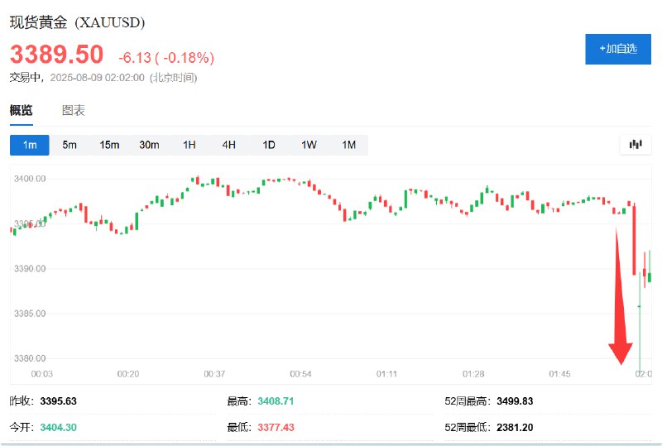Click the current price 3389.50

pos(56,55)
